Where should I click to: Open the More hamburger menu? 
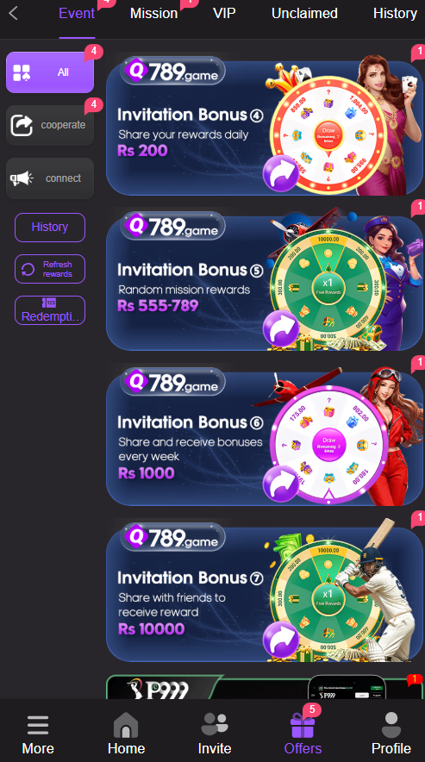(x=38, y=726)
